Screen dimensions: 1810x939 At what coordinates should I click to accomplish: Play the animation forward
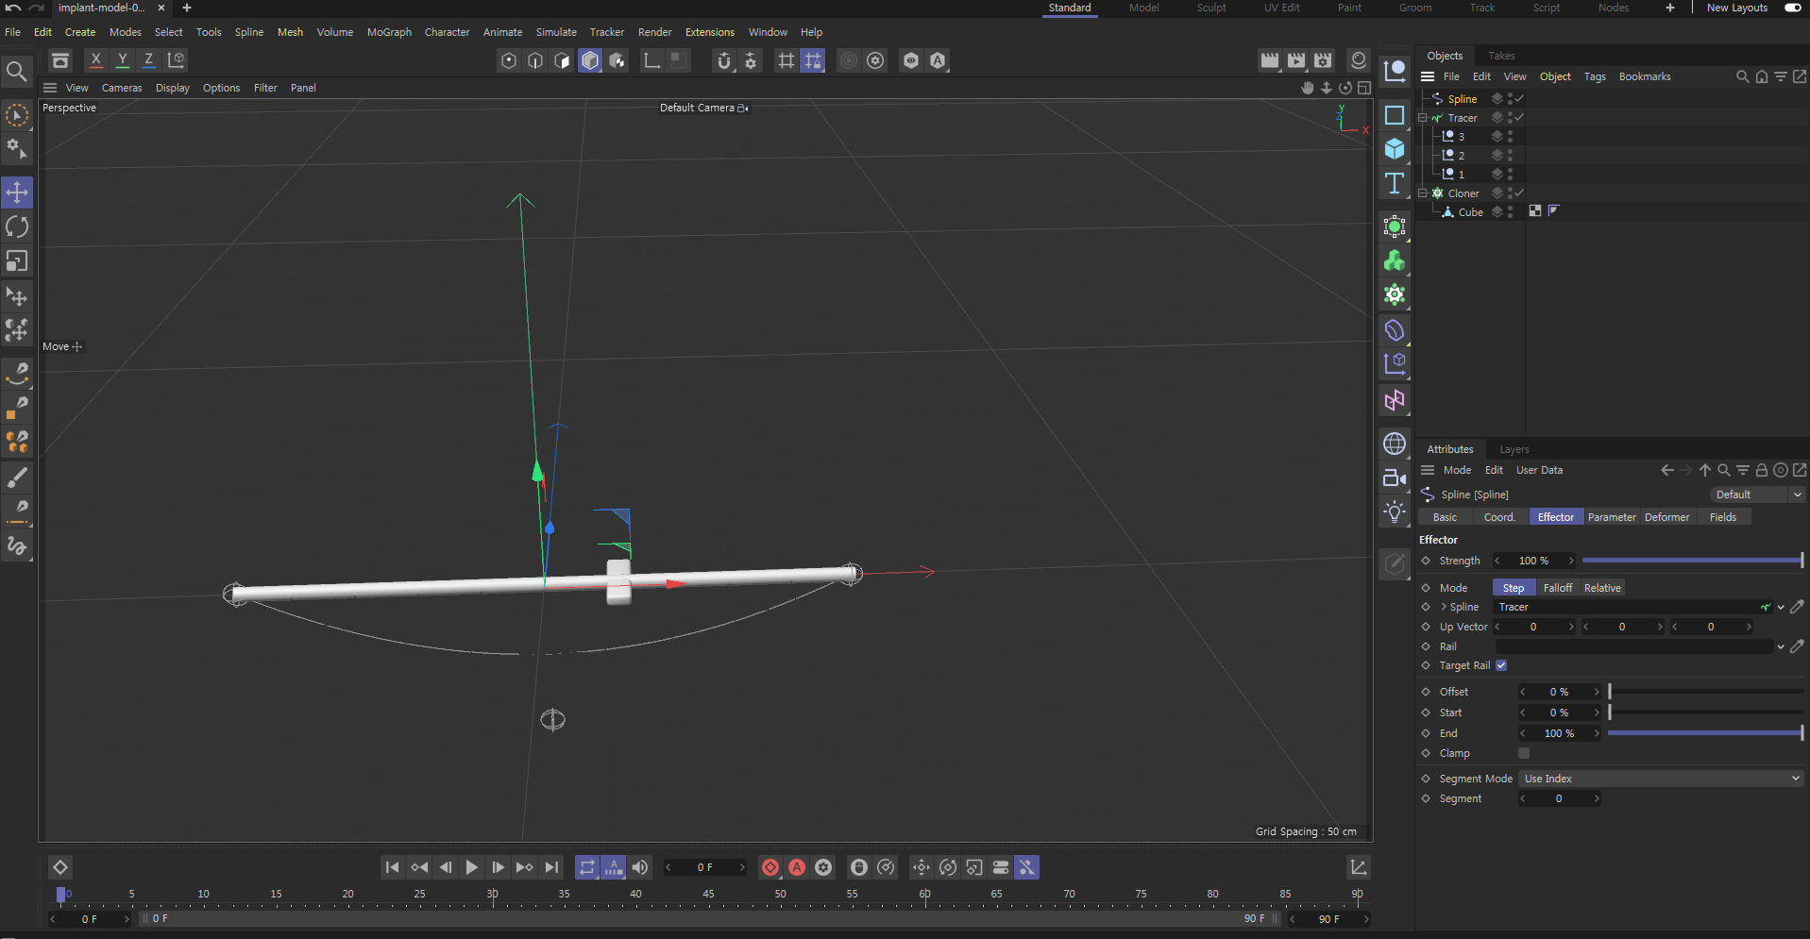tap(471, 867)
